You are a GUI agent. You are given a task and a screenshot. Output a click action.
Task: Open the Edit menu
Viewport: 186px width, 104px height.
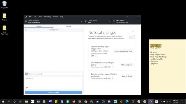coord(35,17)
